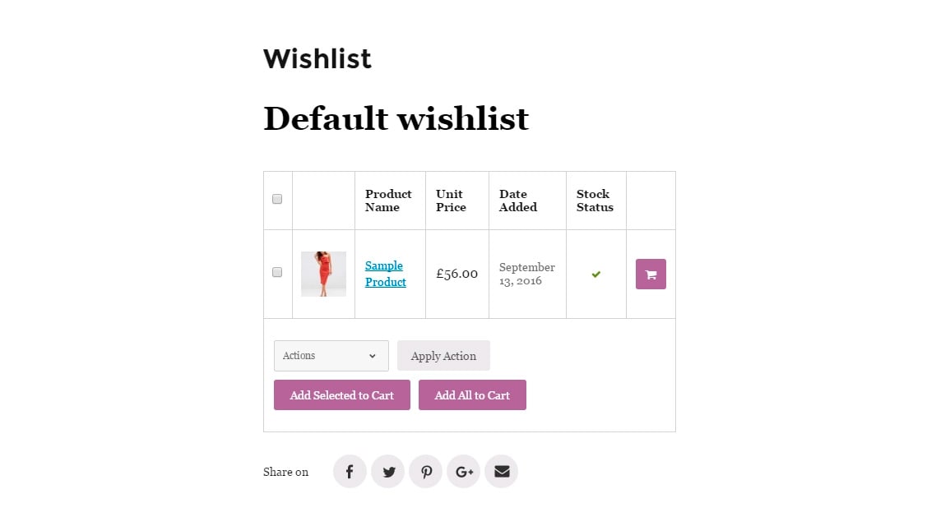The height and width of the screenshot is (526, 936).
Task: Tick the select-all checkbox in table header
Action: point(277,199)
